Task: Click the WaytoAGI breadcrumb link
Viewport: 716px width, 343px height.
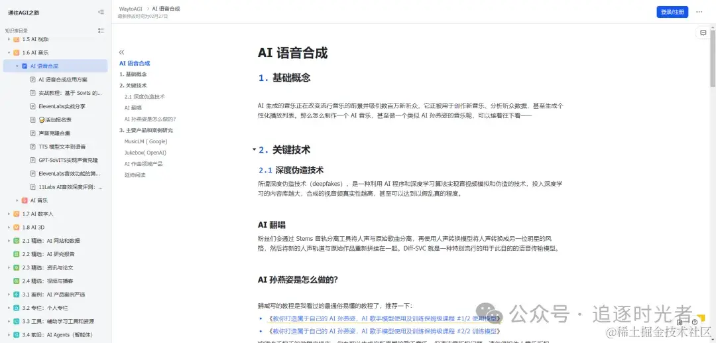Action: tap(131, 9)
